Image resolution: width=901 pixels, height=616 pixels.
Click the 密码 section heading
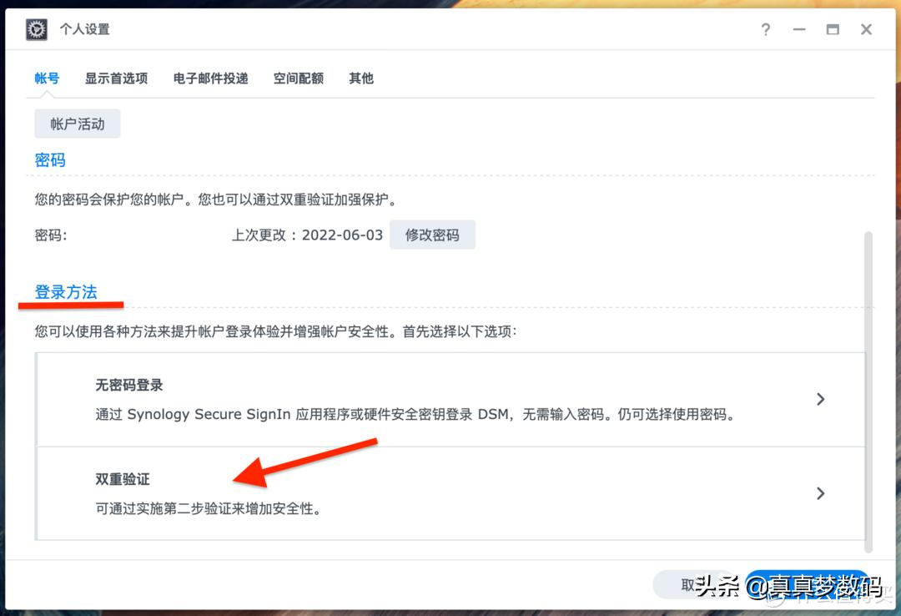point(49,159)
